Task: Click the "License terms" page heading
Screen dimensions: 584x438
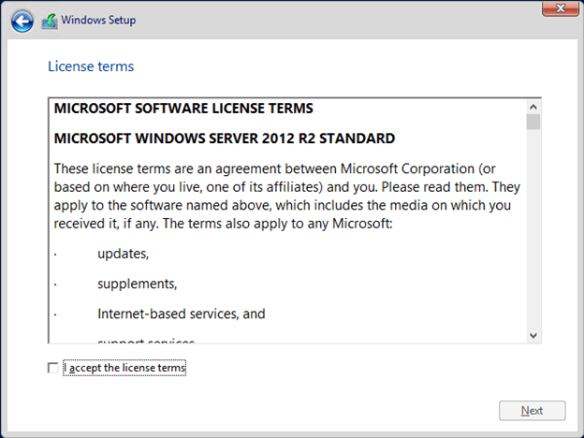Action: pyautogui.click(x=91, y=66)
